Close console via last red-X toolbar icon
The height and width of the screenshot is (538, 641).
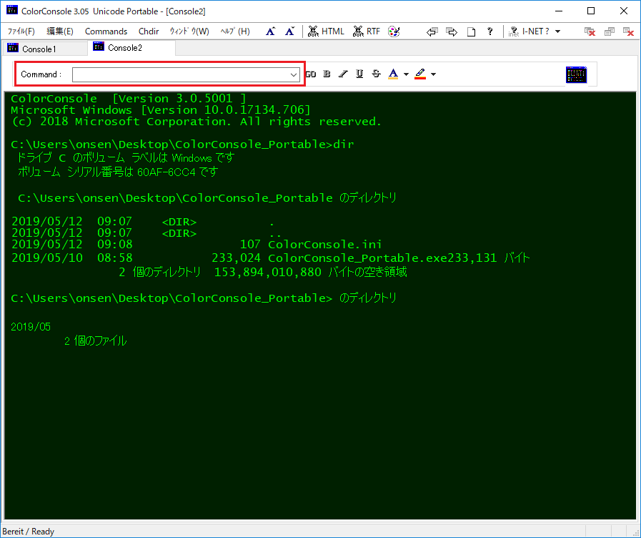628,31
